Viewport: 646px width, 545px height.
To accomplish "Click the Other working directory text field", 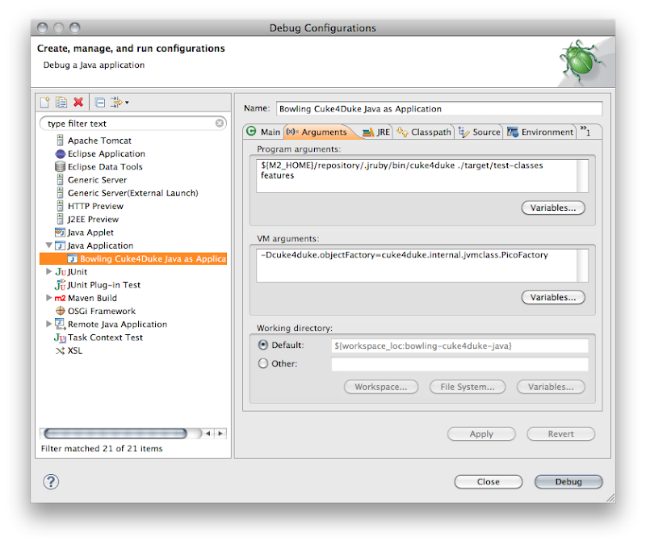I will (459, 364).
